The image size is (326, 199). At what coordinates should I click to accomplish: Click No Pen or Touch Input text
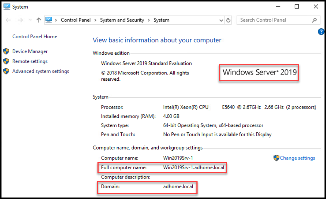click(x=217, y=135)
